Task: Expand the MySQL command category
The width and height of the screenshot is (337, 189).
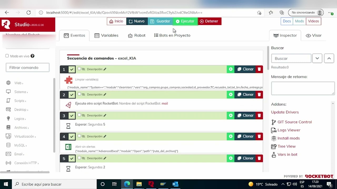Action: coord(20,145)
